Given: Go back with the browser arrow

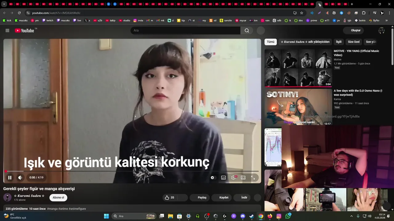Looking at the screenshot, I should tap(4, 13).
